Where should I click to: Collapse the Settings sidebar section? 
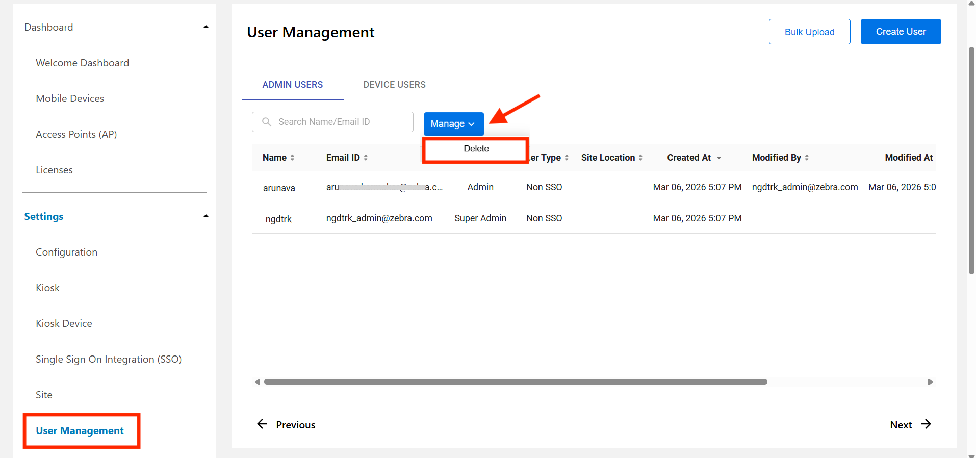click(x=206, y=216)
